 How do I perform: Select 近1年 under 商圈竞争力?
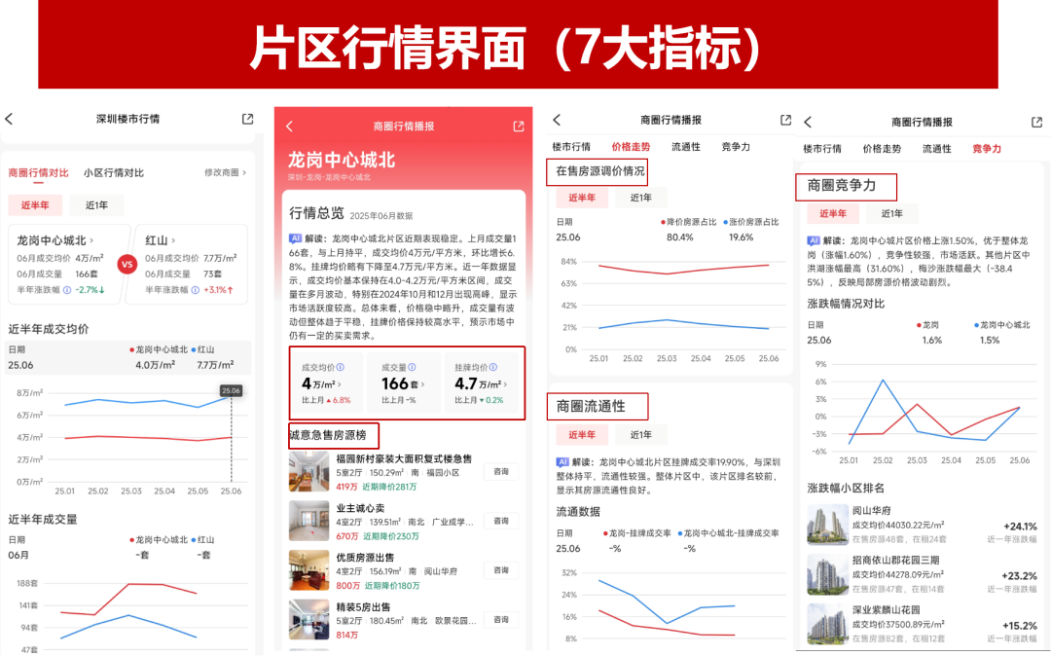tap(891, 214)
